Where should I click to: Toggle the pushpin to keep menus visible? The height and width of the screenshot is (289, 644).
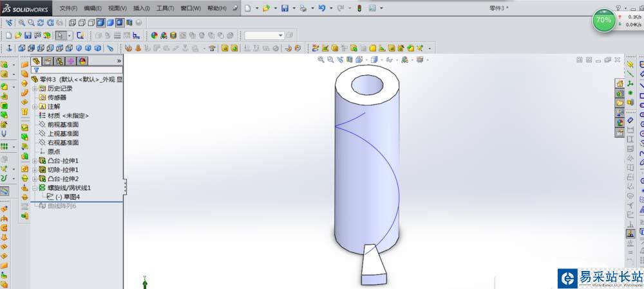coord(235,8)
